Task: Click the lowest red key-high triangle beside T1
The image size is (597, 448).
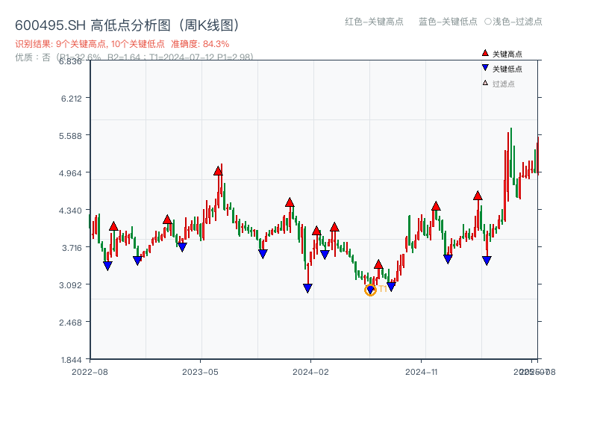Action: click(x=378, y=264)
